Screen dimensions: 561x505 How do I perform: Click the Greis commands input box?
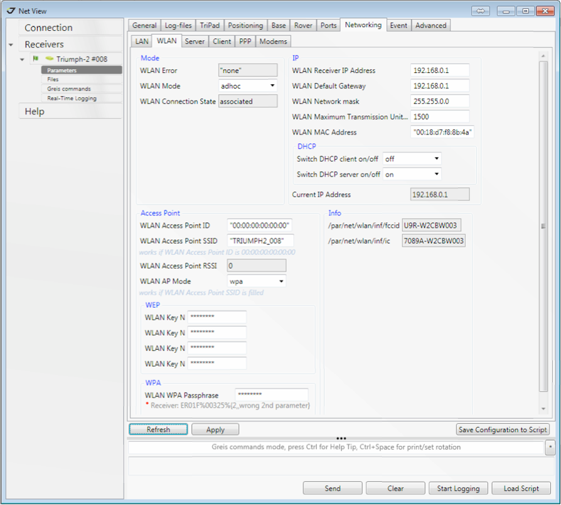(x=336, y=447)
